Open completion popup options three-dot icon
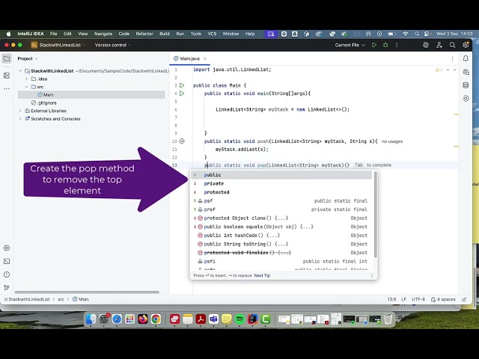 (372, 275)
